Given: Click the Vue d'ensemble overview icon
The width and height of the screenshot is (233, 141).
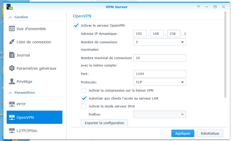Looking at the screenshot, I should (x=12, y=29).
